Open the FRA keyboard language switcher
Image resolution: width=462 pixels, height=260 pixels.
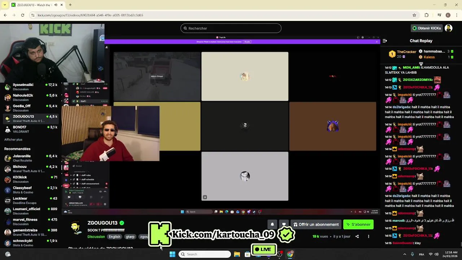[422, 254]
